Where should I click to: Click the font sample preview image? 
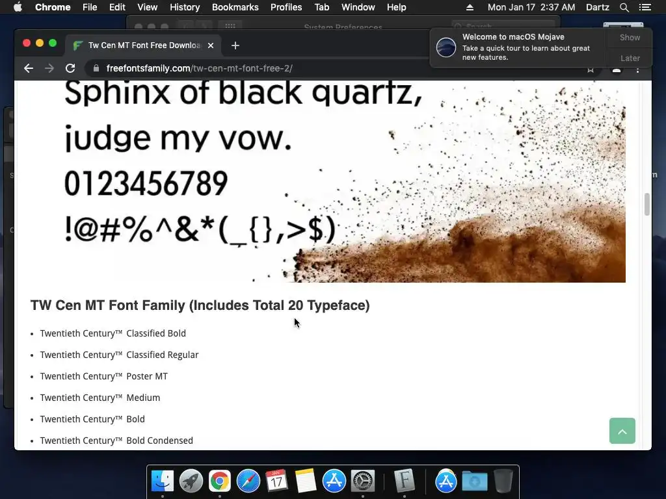(x=328, y=182)
